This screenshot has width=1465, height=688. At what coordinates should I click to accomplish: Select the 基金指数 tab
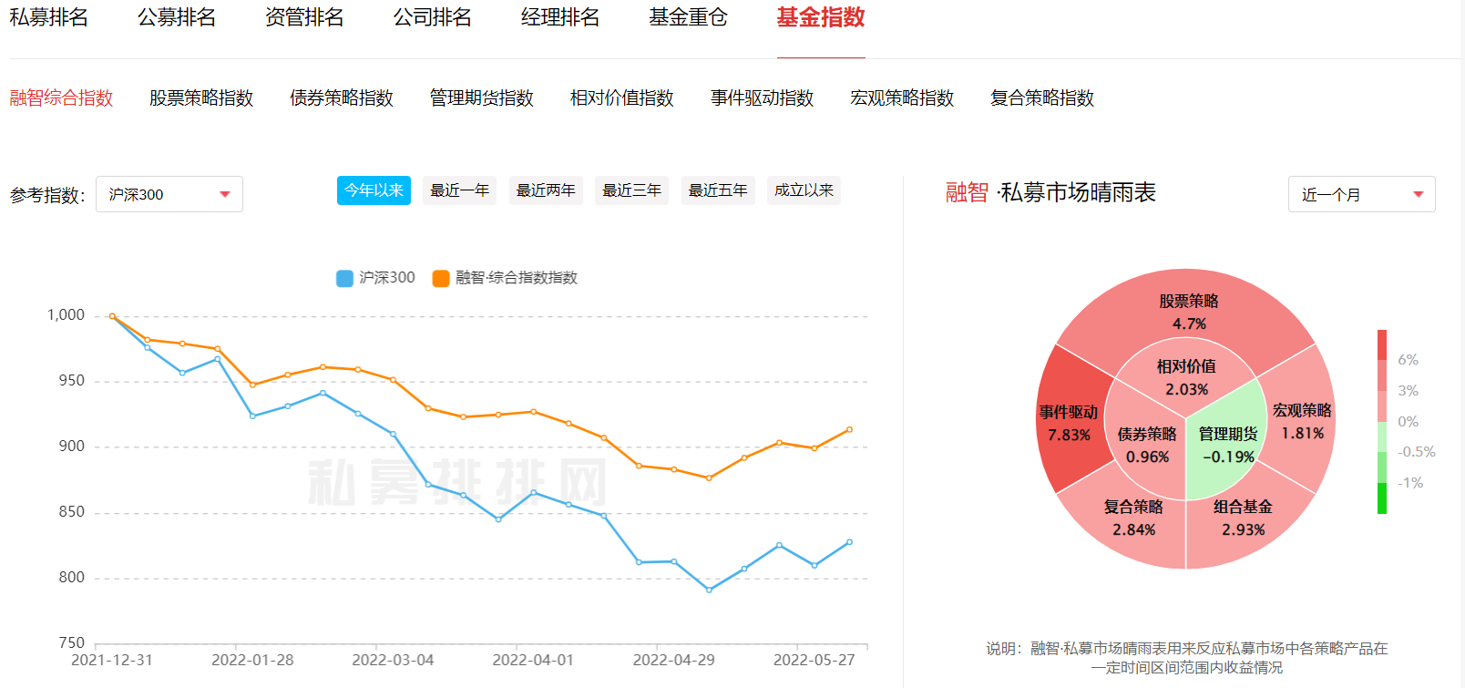[821, 17]
